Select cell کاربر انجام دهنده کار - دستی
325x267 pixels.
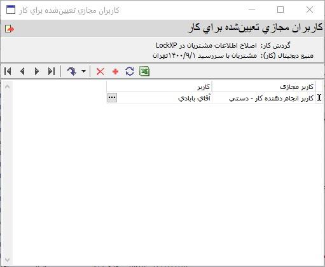(263, 98)
